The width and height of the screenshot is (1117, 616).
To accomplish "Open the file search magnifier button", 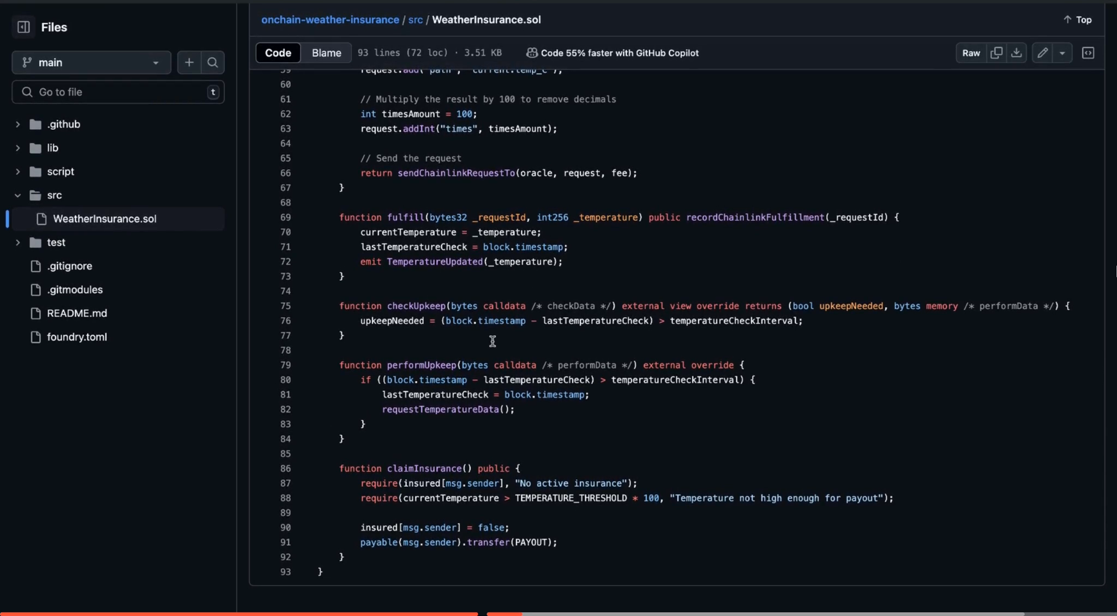I will 213,62.
